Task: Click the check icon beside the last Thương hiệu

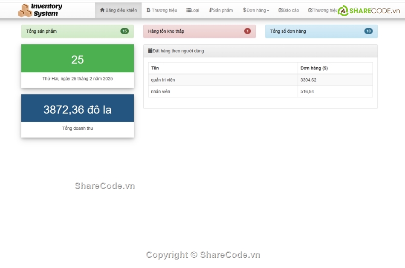Action: (310, 10)
